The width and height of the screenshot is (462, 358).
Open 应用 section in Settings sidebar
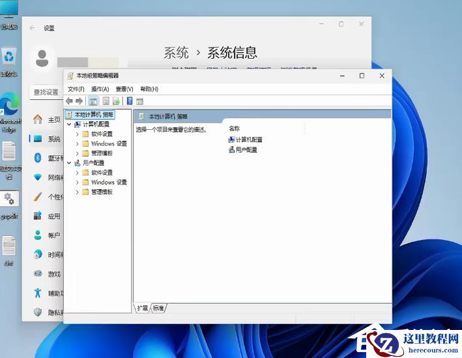pyautogui.click(x=46, y=216)
